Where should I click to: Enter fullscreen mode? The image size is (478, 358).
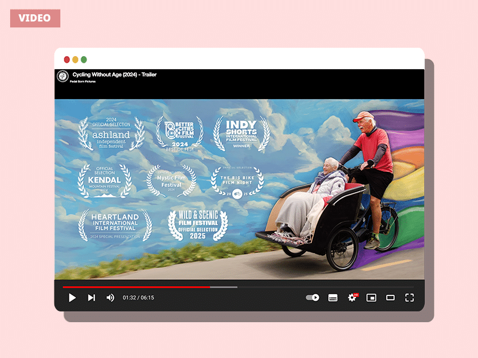409,297
